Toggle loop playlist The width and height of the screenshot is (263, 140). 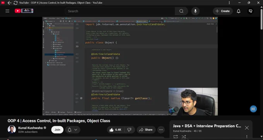pyautogui.click(x=176, y=137)
